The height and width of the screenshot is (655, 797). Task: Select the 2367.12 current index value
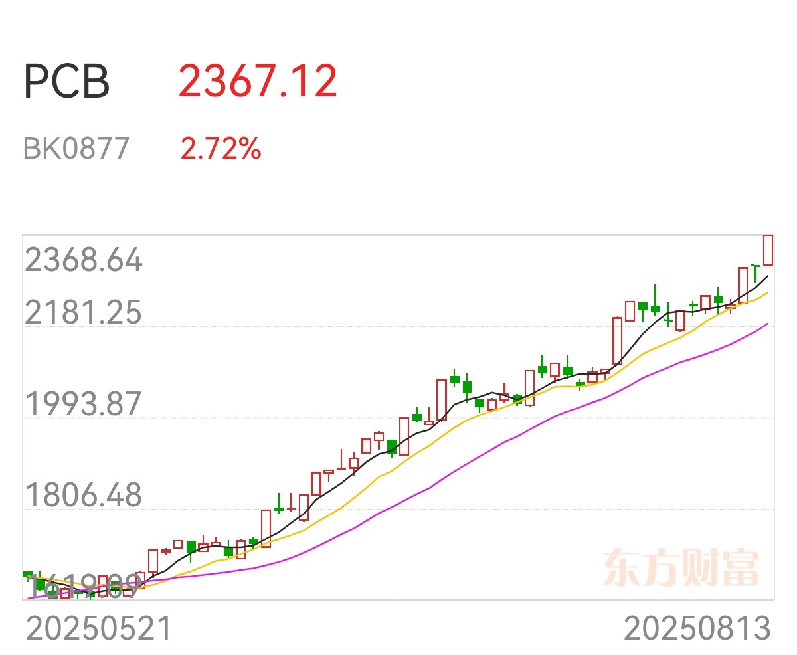258,82
